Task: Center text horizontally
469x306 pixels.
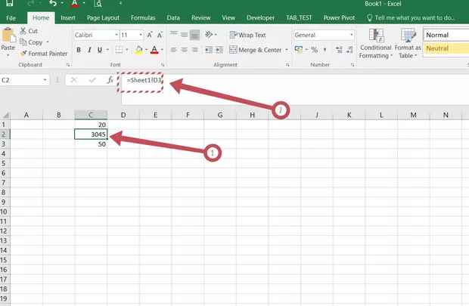Action: (x=185, y=50)
